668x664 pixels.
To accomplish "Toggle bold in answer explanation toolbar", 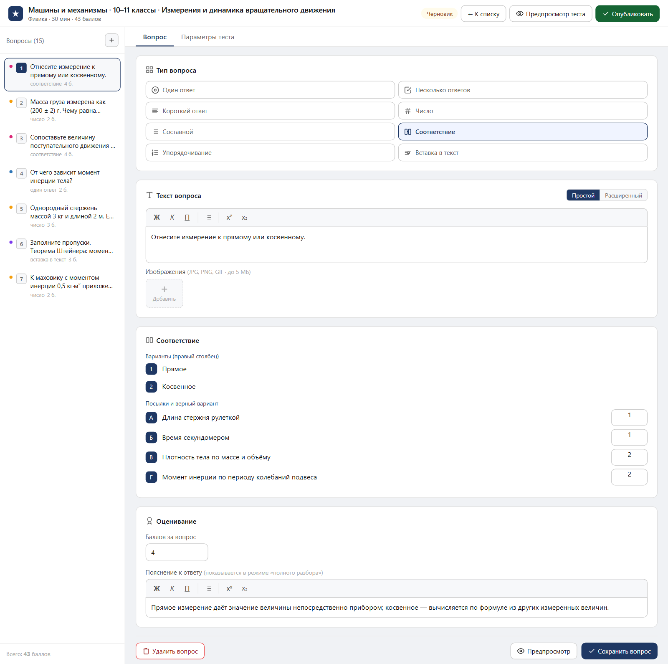I will [x=157, y=588].
